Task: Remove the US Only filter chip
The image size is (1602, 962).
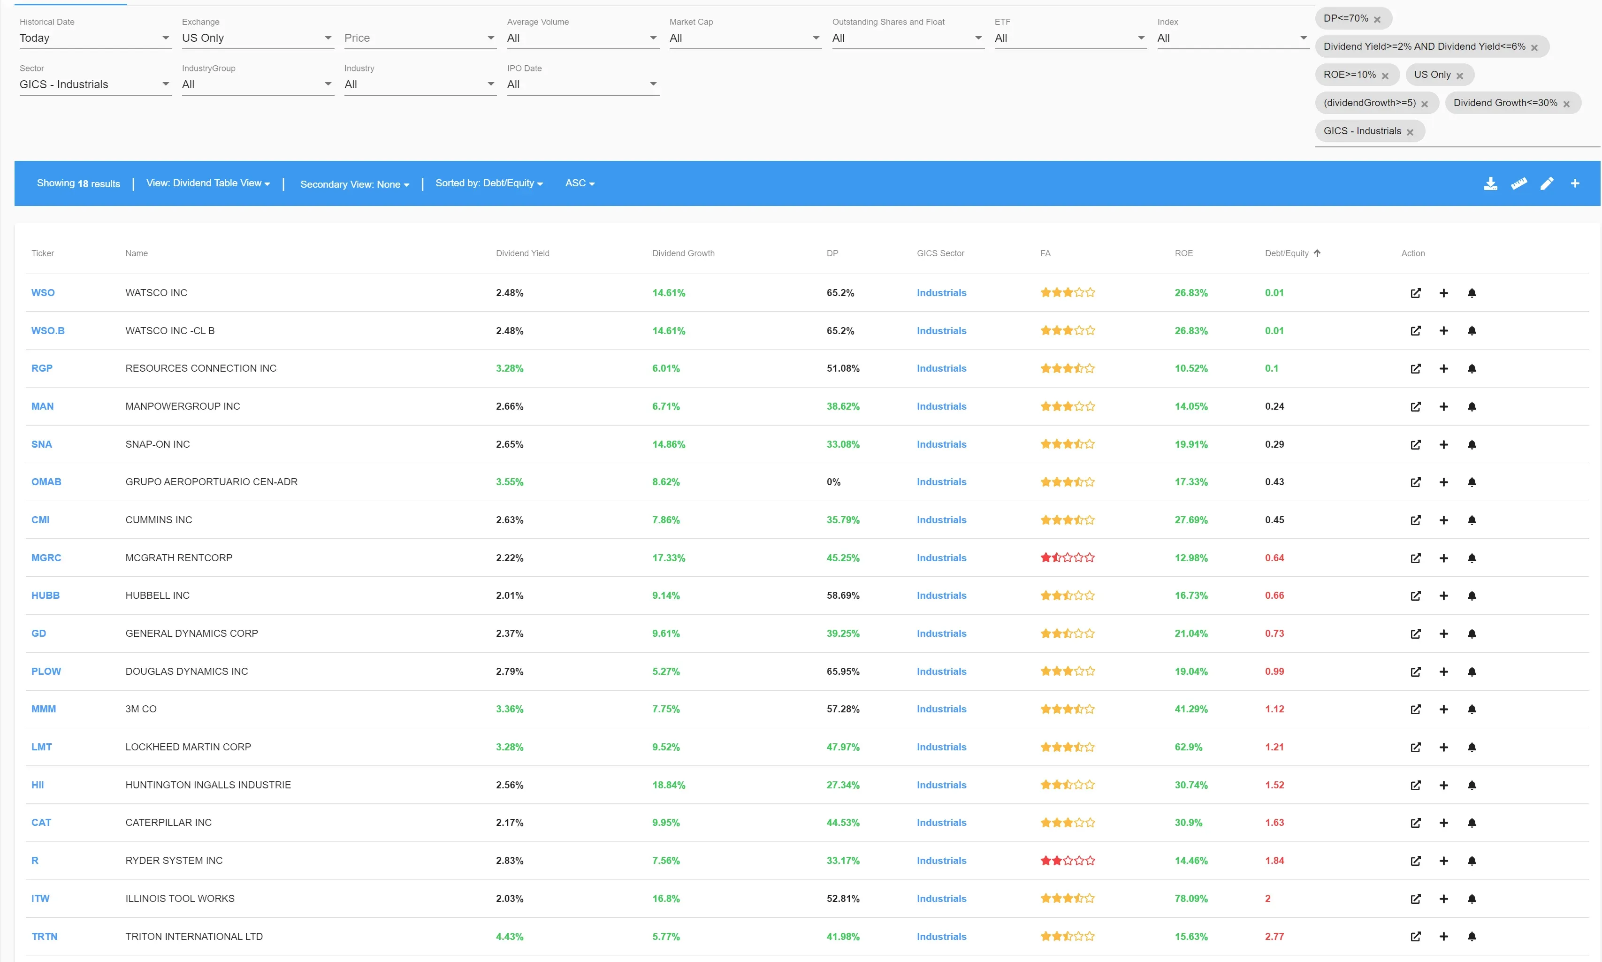Action: [x=1459, y=76]
